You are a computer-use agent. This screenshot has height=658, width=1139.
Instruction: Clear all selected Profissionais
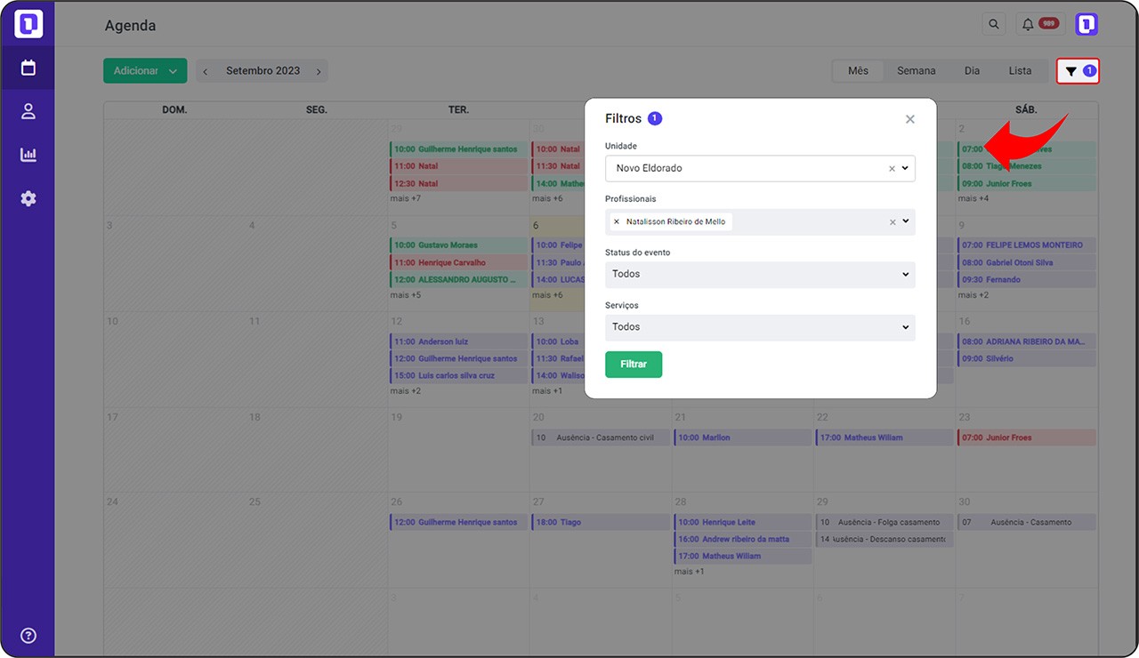893,222
